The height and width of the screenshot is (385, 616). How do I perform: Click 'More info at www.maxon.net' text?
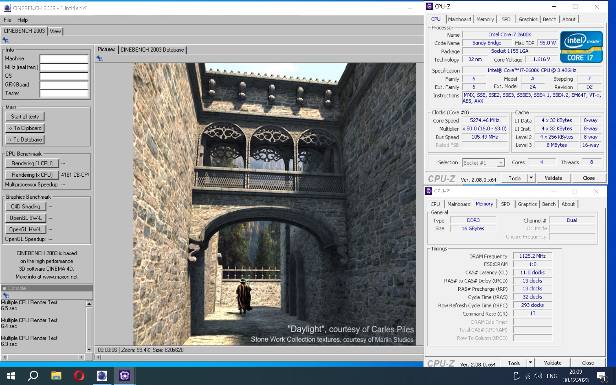click(x=47, y=277)
